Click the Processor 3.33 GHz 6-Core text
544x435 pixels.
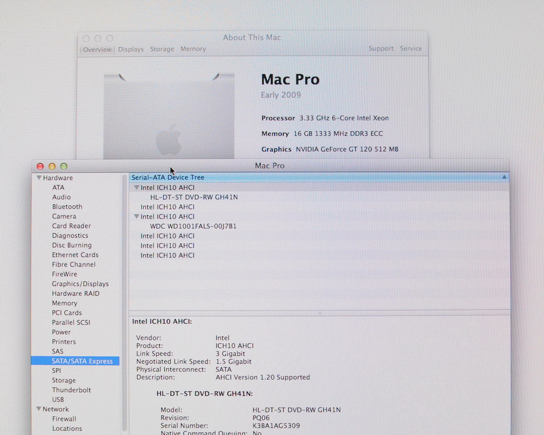(x=325, y=118)
